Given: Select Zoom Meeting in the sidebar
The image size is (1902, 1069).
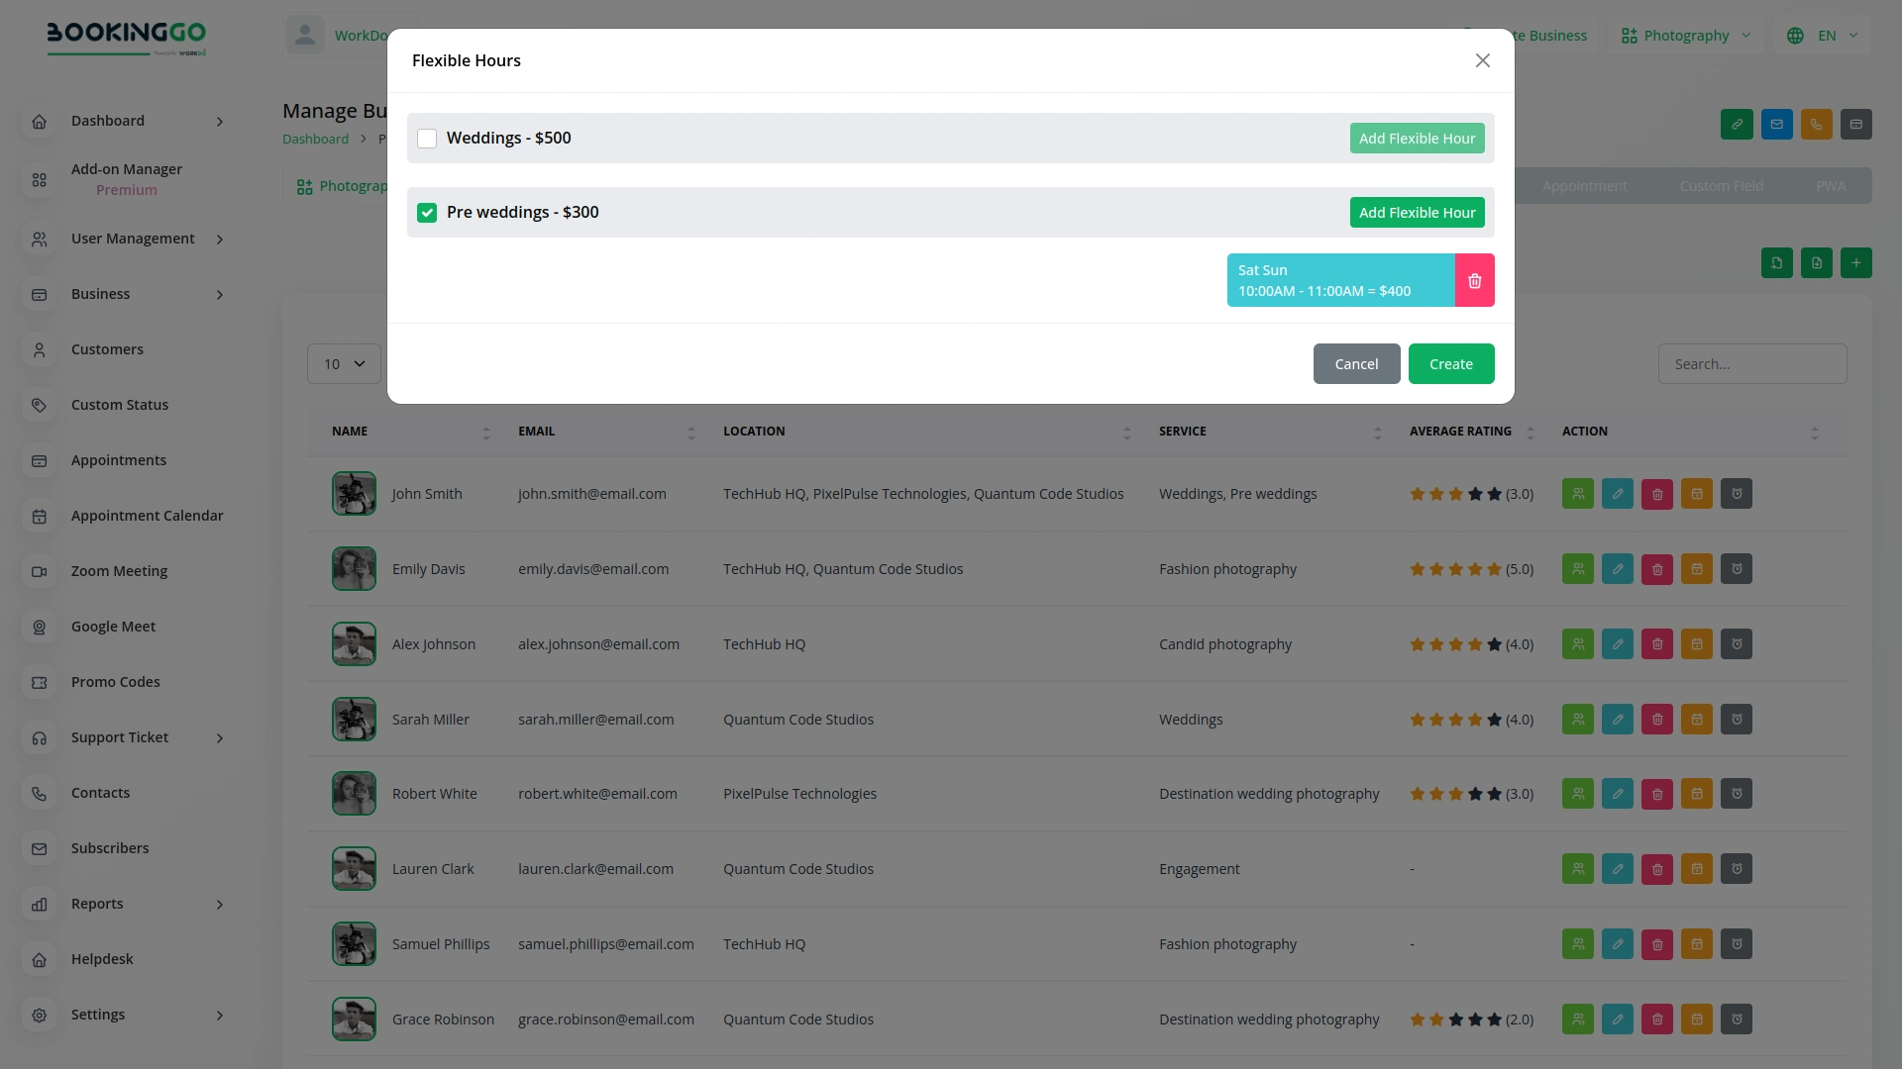Looking at the screenshot, I should pyautogui.click(x=119, y=571).
